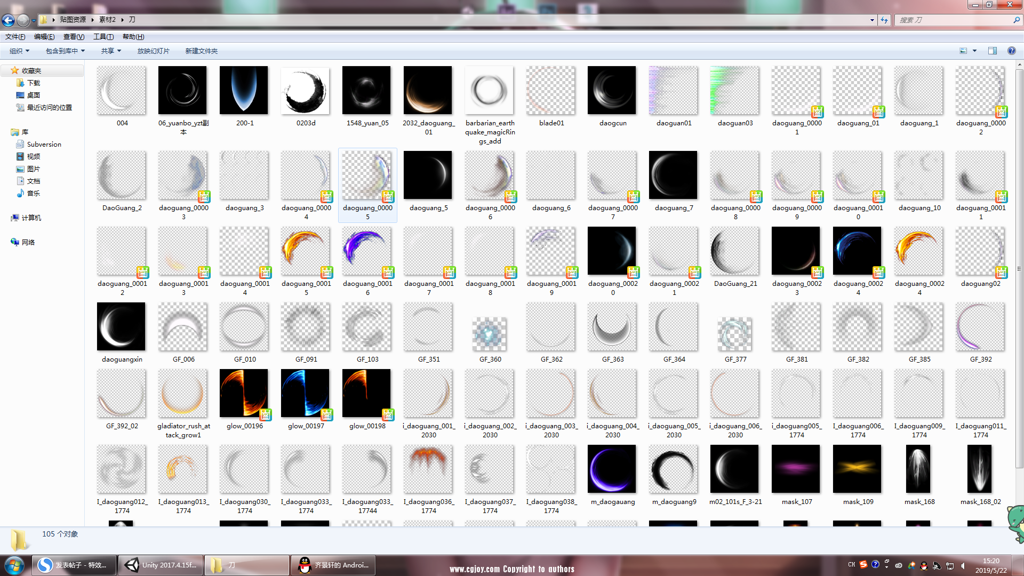Switch to QQ 齐昊轩的 Android taskbar item
The width and height of the screenshot is (1024, 576).
[x=333, y=565]
